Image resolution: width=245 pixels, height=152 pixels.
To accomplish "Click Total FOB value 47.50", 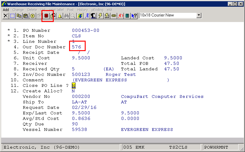I will tap(172, 64).
